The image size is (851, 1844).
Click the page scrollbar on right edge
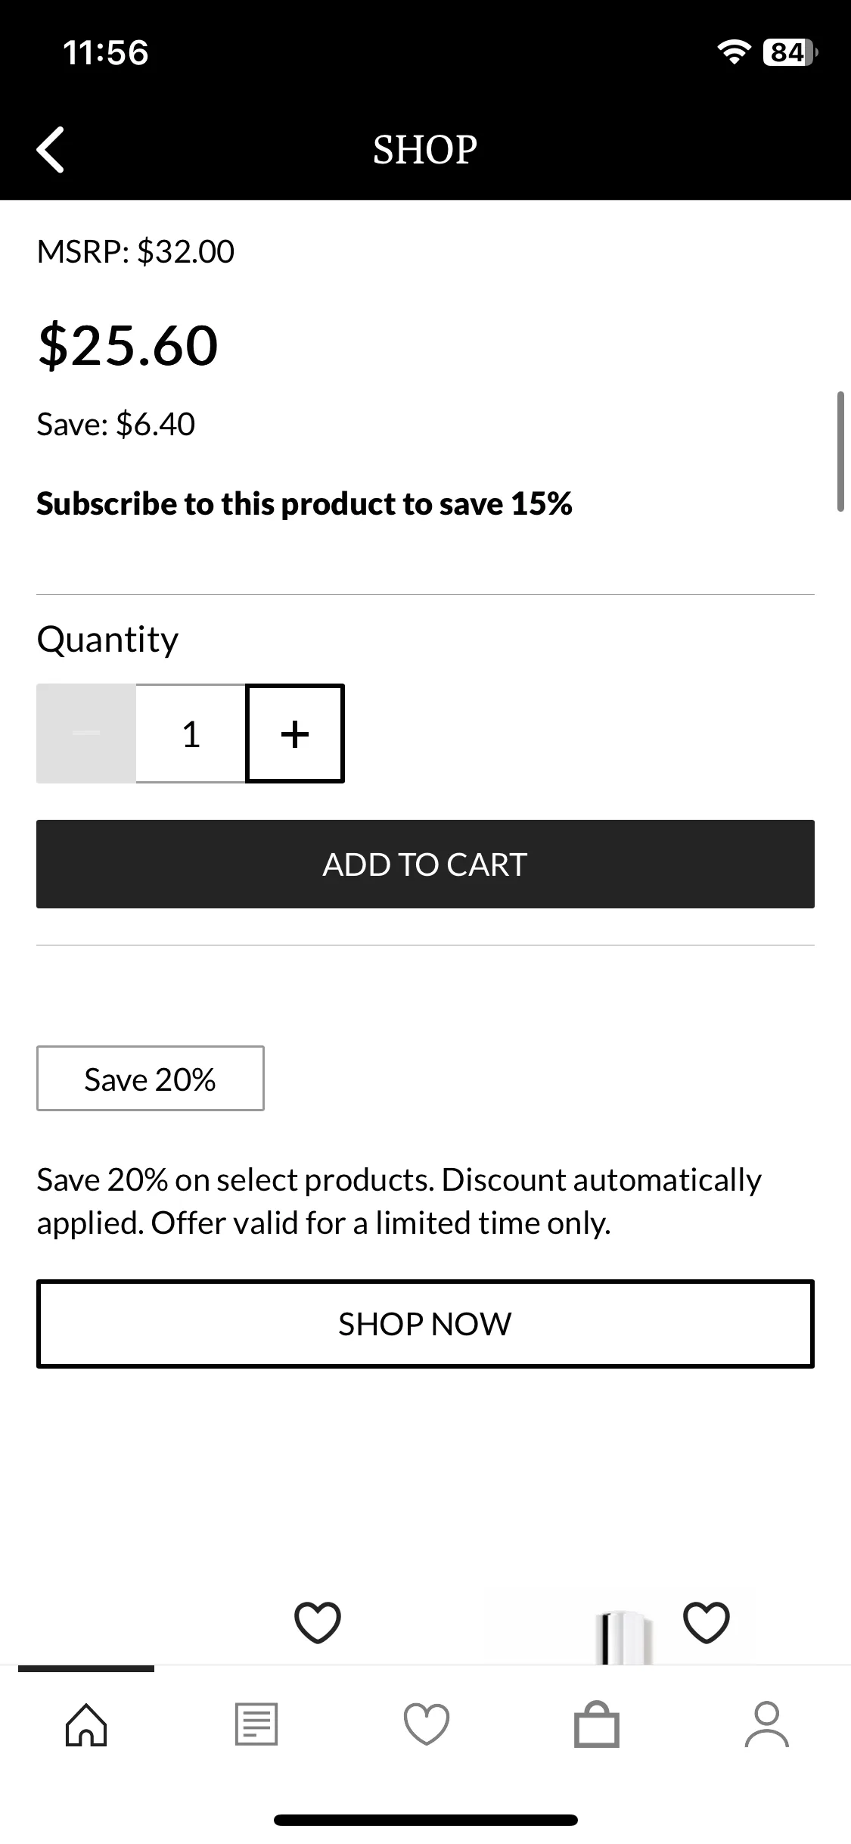click(840, 452)
